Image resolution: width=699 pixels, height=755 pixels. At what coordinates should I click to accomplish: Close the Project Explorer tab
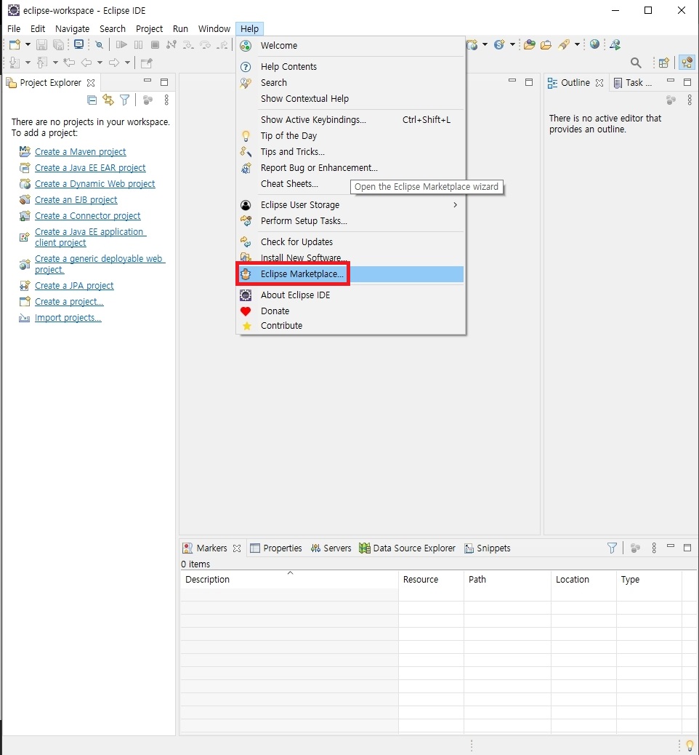pyautogui.click(x=90, y=83)
